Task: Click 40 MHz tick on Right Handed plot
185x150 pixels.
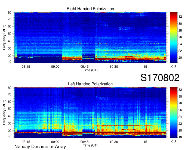Action: 10,41
